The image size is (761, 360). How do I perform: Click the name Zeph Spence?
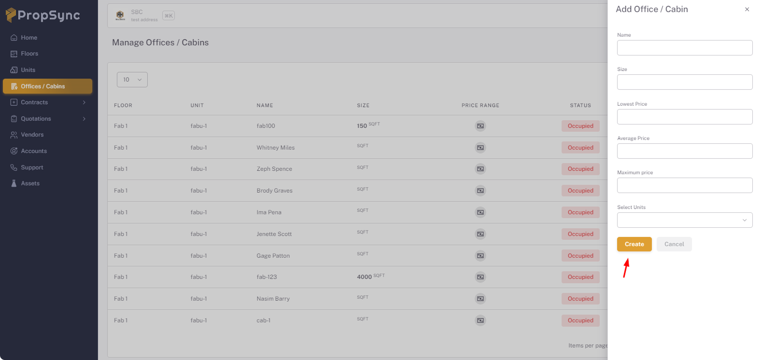(x=274, y=169)
